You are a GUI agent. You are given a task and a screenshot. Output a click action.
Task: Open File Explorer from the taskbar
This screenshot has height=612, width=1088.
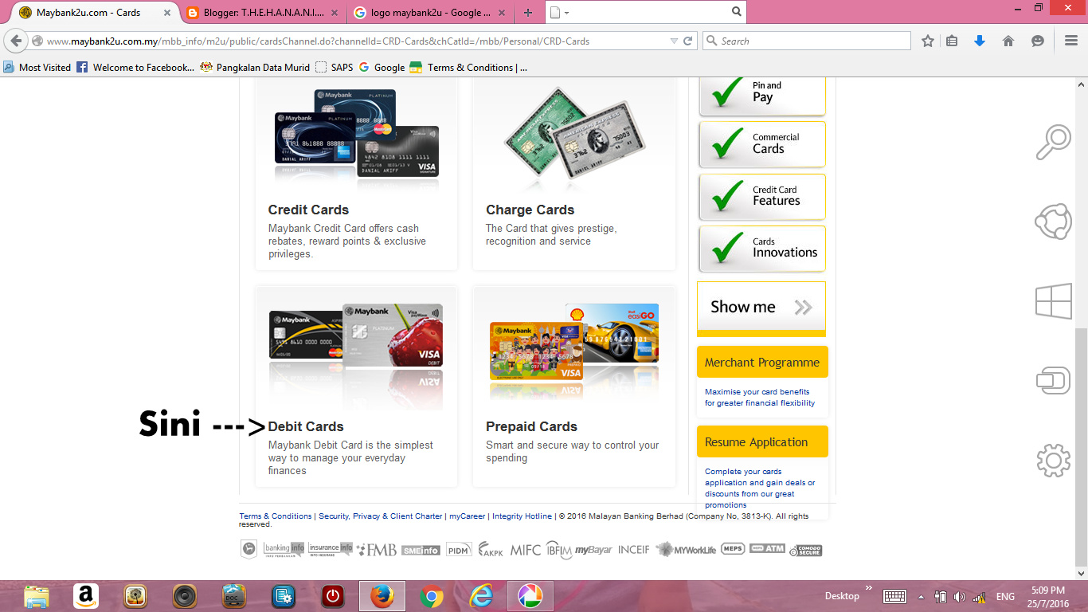coord(37,596)
